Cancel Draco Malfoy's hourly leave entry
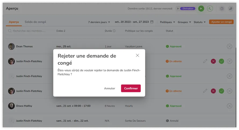Image resolution: width=239 pixels, height=130 pixels. (229, 106)
